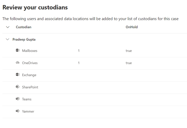
Task: Sort by the Custodian column header
Action: coord(24,27)
